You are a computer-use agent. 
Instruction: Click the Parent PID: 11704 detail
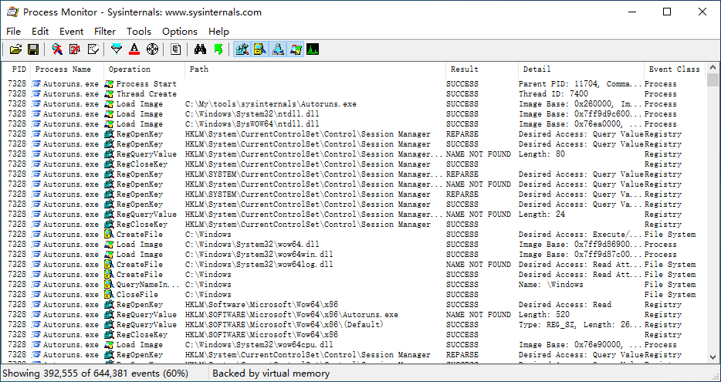click(x=581, y=83)
